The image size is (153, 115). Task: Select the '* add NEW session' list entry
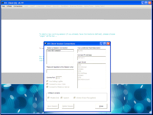click(x=60, y=50)
